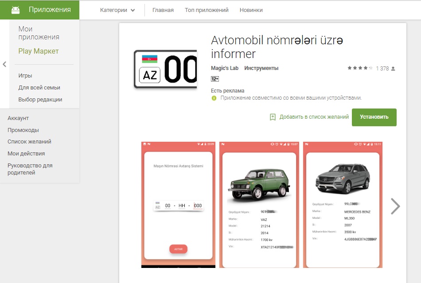Select Play Маркет in sidebar
The image size is (421, 283).
(x=39, y=51)
